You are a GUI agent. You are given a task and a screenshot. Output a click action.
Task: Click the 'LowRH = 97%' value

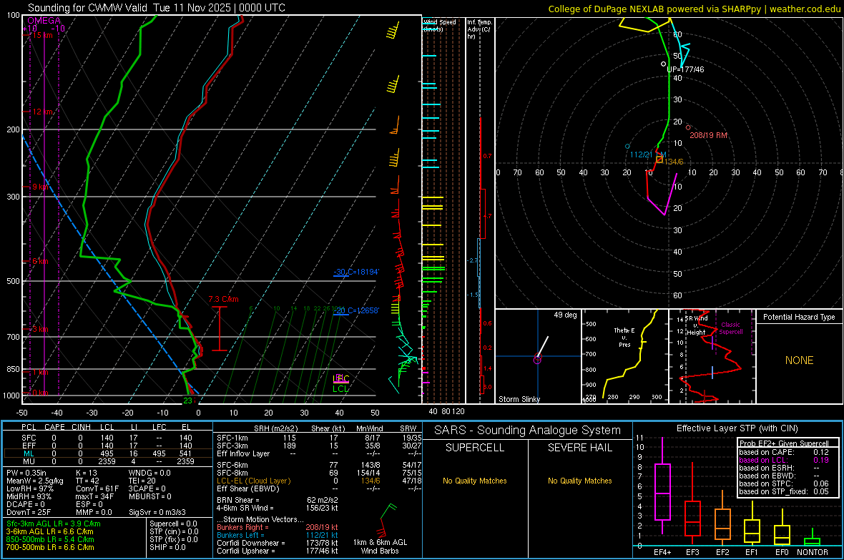(x=30, y=488)
